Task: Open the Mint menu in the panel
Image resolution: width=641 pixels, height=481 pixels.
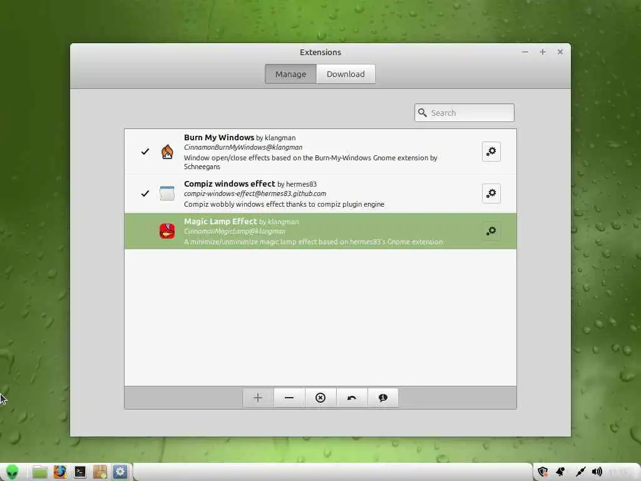Action: (13, 472)
